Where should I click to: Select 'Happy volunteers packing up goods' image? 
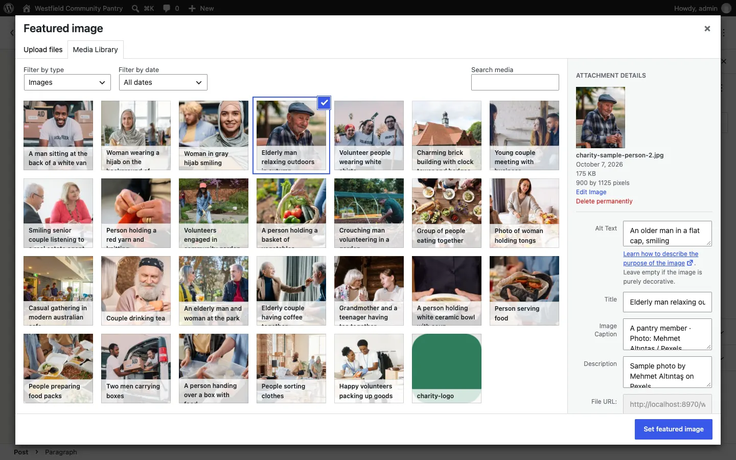(369, 369)
